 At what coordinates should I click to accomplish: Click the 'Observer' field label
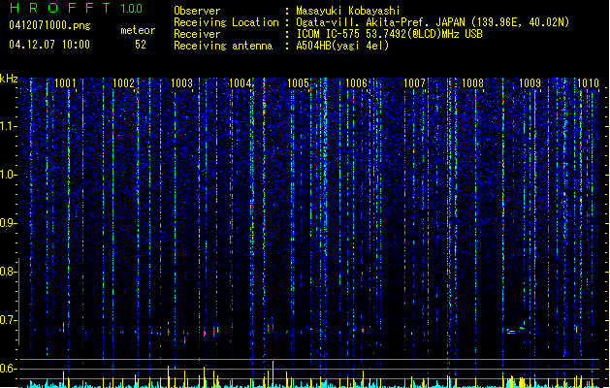tap(197, 11)
